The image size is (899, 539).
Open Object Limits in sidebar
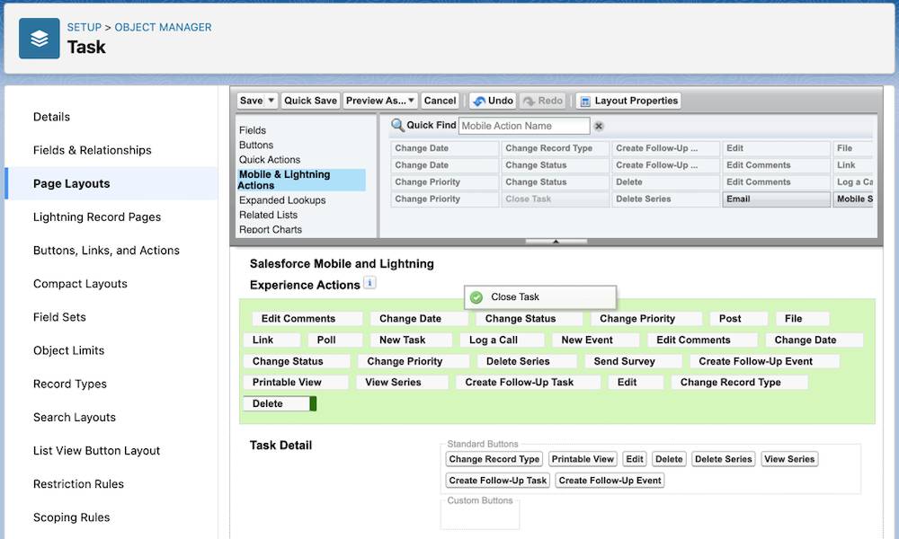[x=69, y=350]
